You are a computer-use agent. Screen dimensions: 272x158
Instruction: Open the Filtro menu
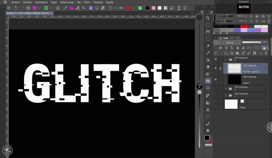pos(87,2)
